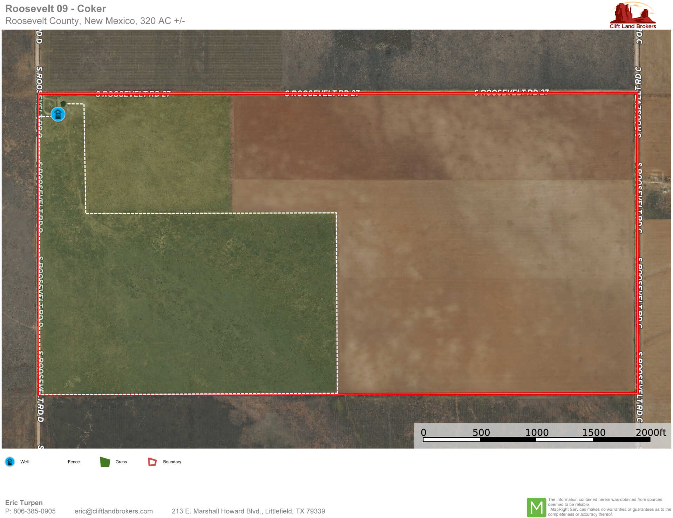Expand the map title Roosevelt 09 - Coker

pyautogui.click(x=56, y=9)
